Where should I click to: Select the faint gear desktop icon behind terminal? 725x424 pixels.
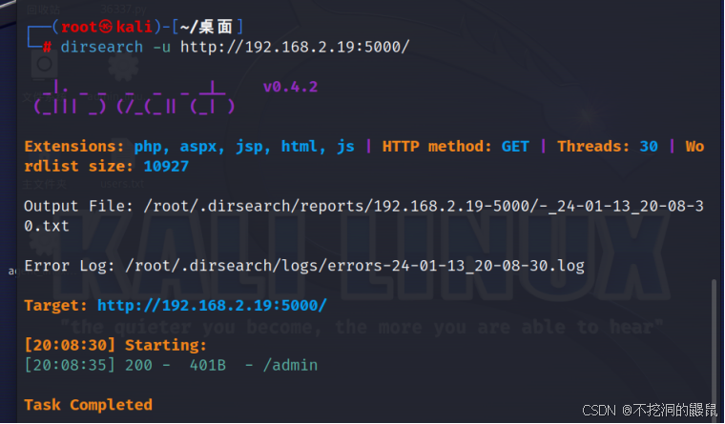(x=118, y=66)
